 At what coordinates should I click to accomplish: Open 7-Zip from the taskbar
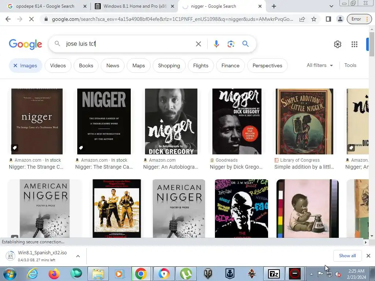pos(274,274)
